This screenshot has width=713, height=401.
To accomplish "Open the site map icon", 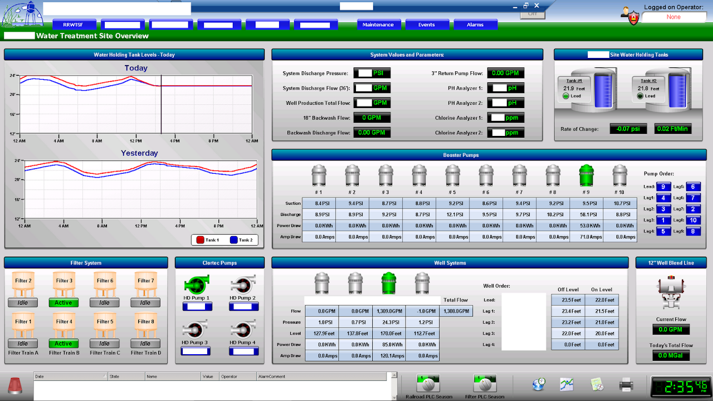I will [597, 384].
